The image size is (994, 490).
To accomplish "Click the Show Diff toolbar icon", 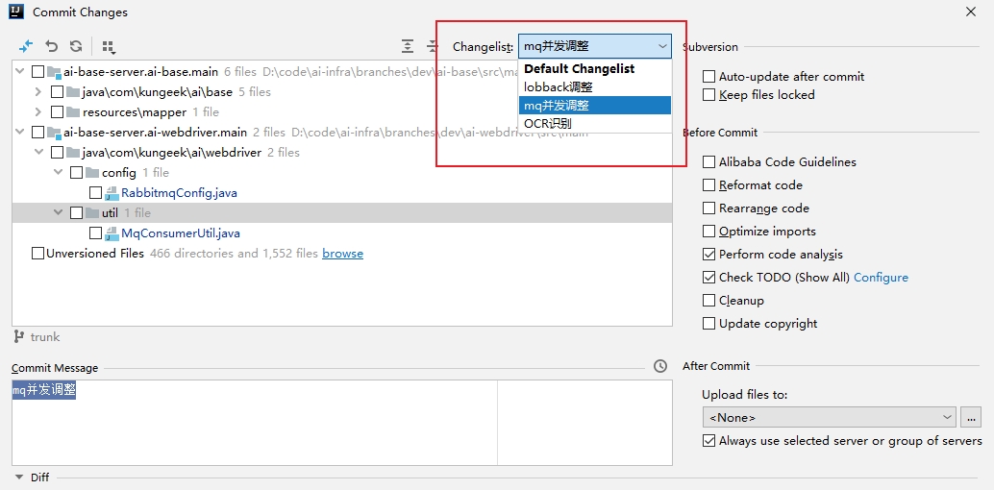I will (26, 46).
